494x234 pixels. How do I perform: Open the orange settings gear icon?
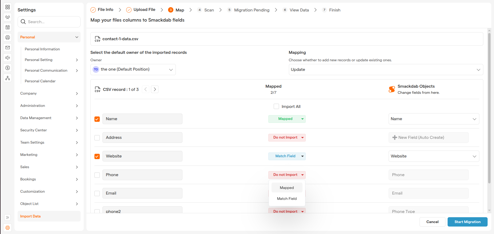[x=7, y=228]
